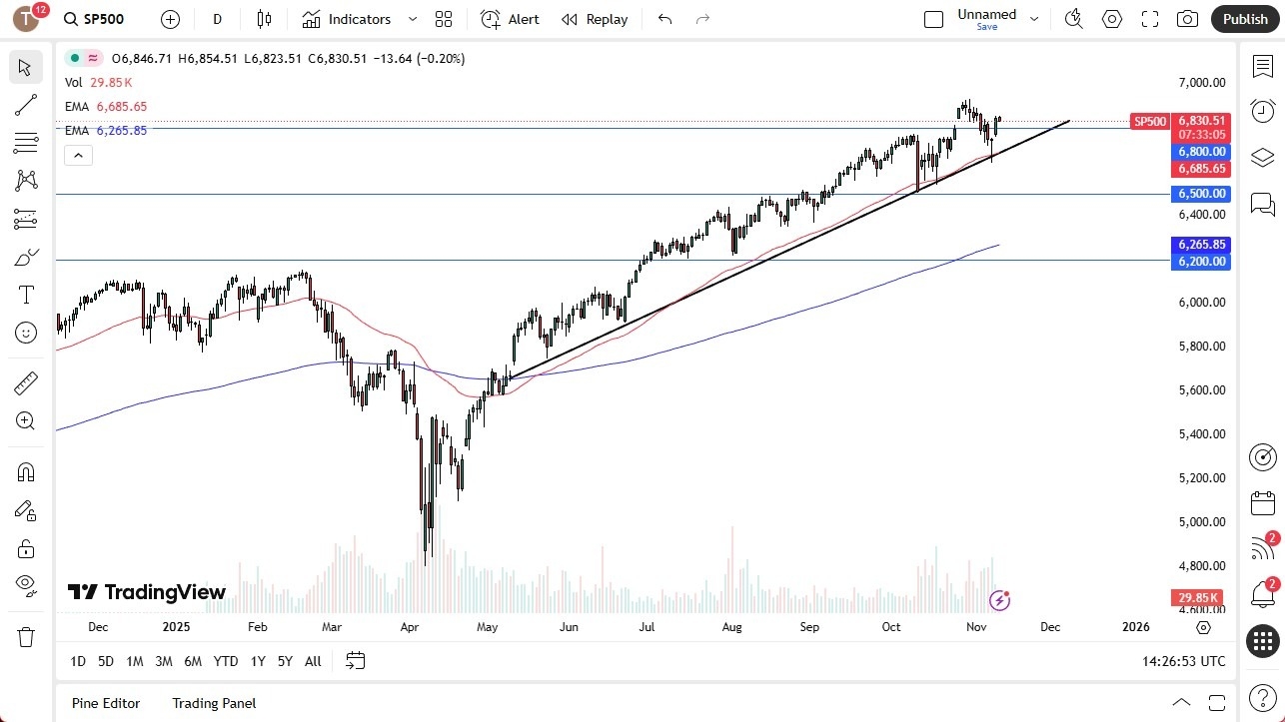Select the measure ruler tool
This screenshot has width=1285, height=722.
(25, 382)
